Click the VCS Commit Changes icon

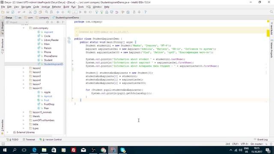pyautogui.click(x=102, y=12)
